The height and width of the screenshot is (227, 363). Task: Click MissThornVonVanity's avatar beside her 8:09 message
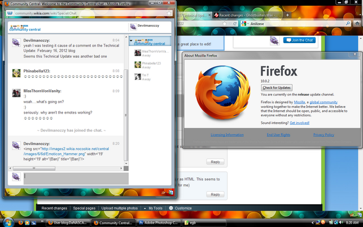tap(16, 93)
